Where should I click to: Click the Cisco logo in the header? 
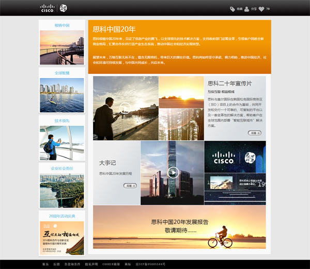[47, 8]
